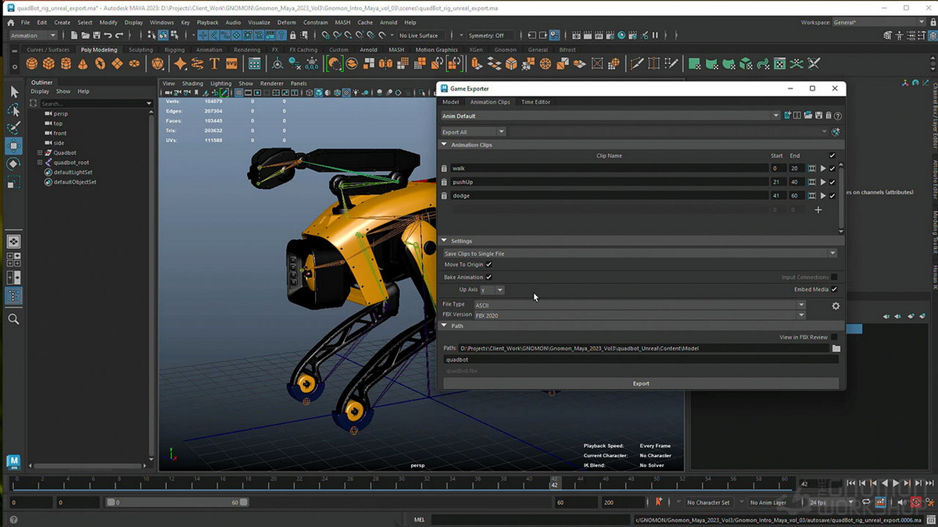Screen dimensions: 938x527
Task: Open the Export All dropdown
Action: pos(474,132)
